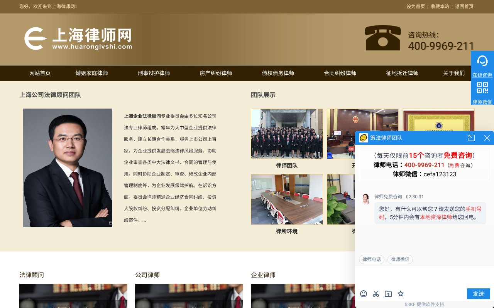The height and width of the screenshot is (308, 494).
Task: Open the emoji picker in chat window
Action: click(x=364, y=294)
